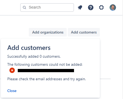Open the notifications bell icon

tap(80, 8)
